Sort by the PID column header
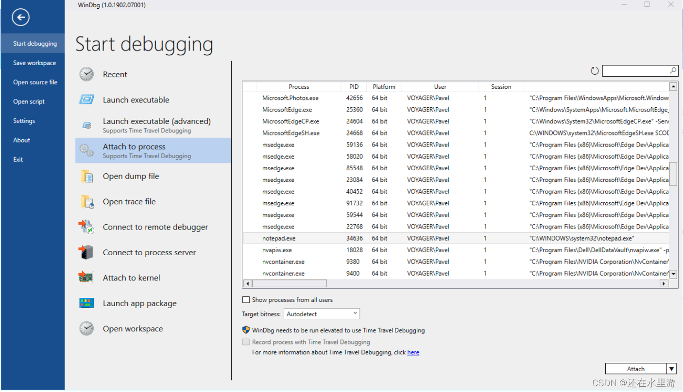683x392 pixels. [x=354, y=87]
